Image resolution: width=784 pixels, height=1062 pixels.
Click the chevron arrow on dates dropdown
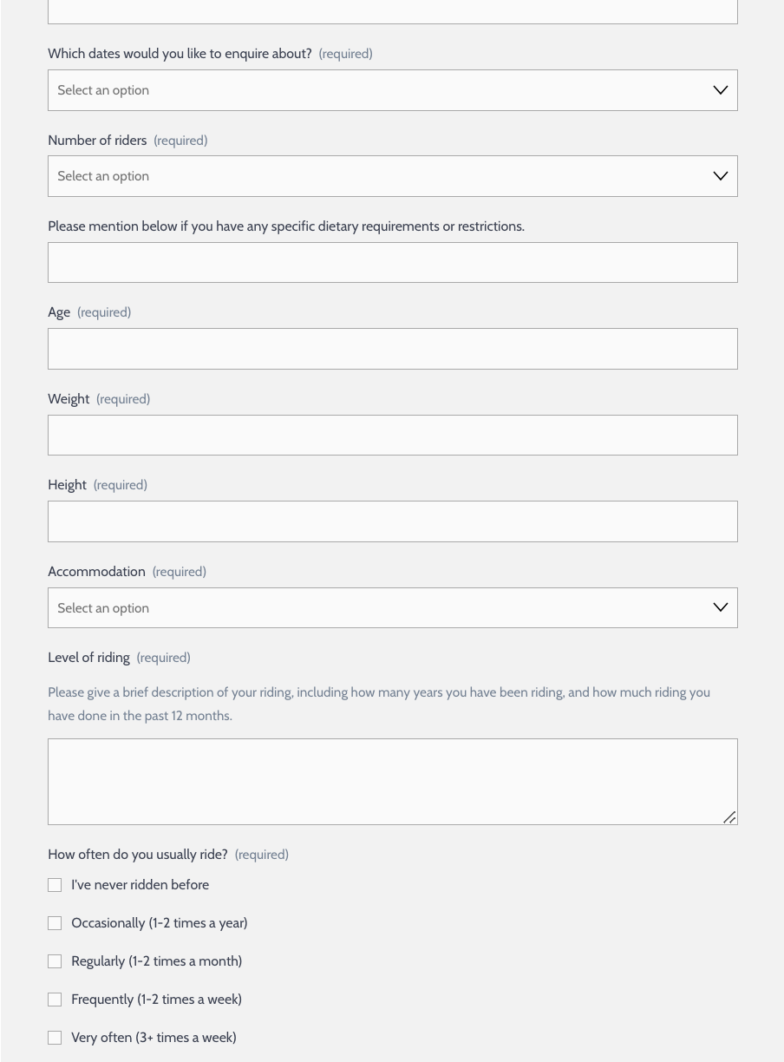[x=720, y=90]
